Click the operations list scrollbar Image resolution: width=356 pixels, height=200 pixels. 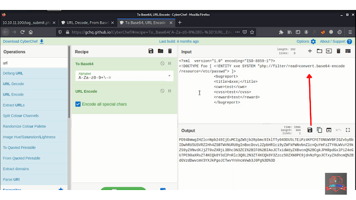click(x=69, y=82)
